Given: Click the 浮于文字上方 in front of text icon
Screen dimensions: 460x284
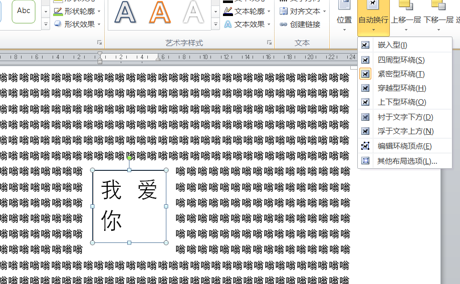Looking at the screenshot, I should coord(365,131).
